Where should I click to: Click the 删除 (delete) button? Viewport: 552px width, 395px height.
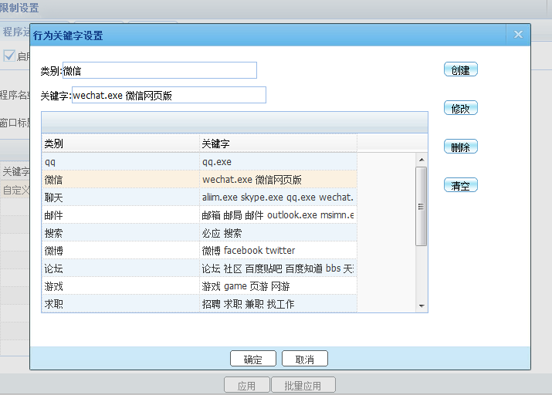tap(460, 147)
